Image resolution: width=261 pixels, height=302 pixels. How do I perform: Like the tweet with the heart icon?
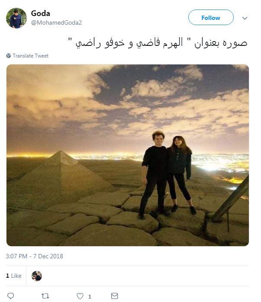80,296
